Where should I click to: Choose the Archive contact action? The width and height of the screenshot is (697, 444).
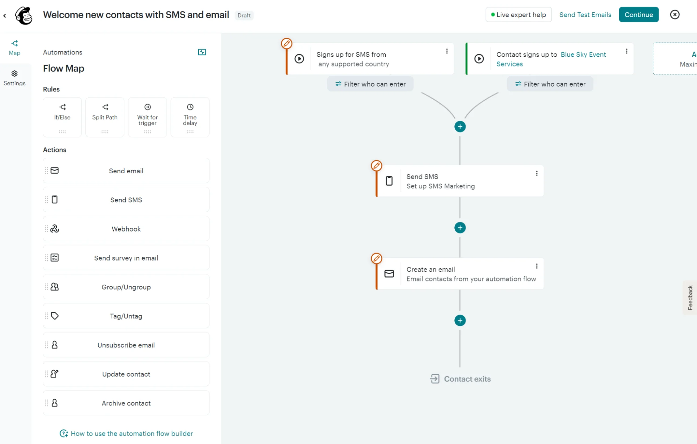pyautogui.click(x=126, y=403)
